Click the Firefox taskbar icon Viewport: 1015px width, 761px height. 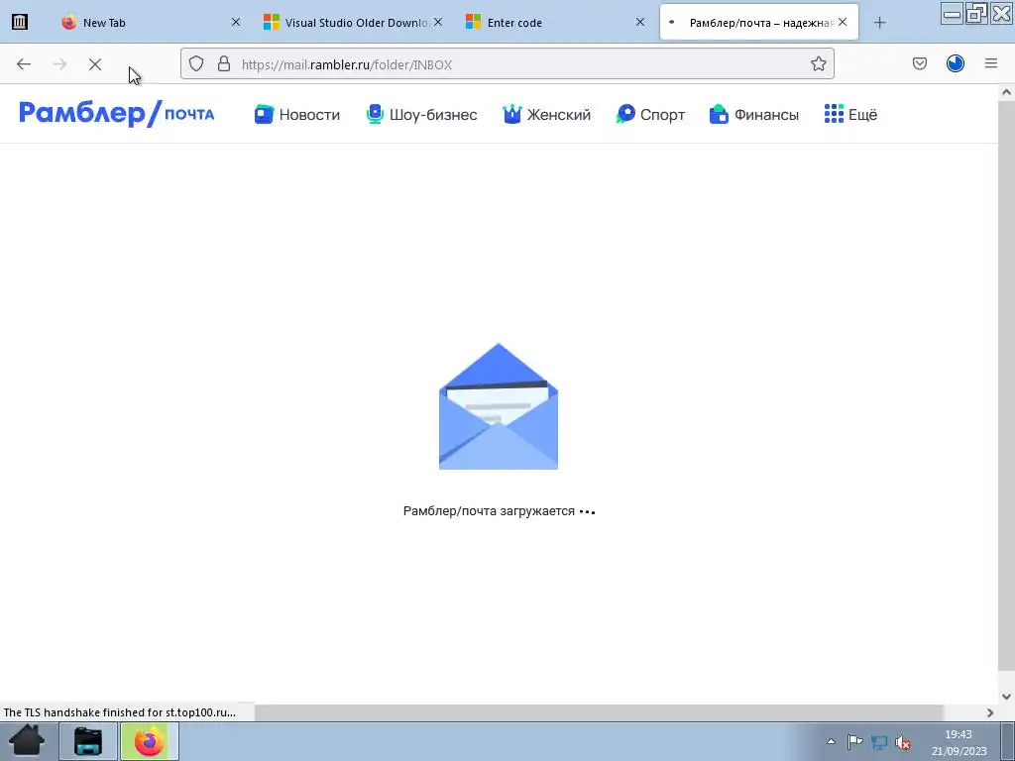click(150, 741)
